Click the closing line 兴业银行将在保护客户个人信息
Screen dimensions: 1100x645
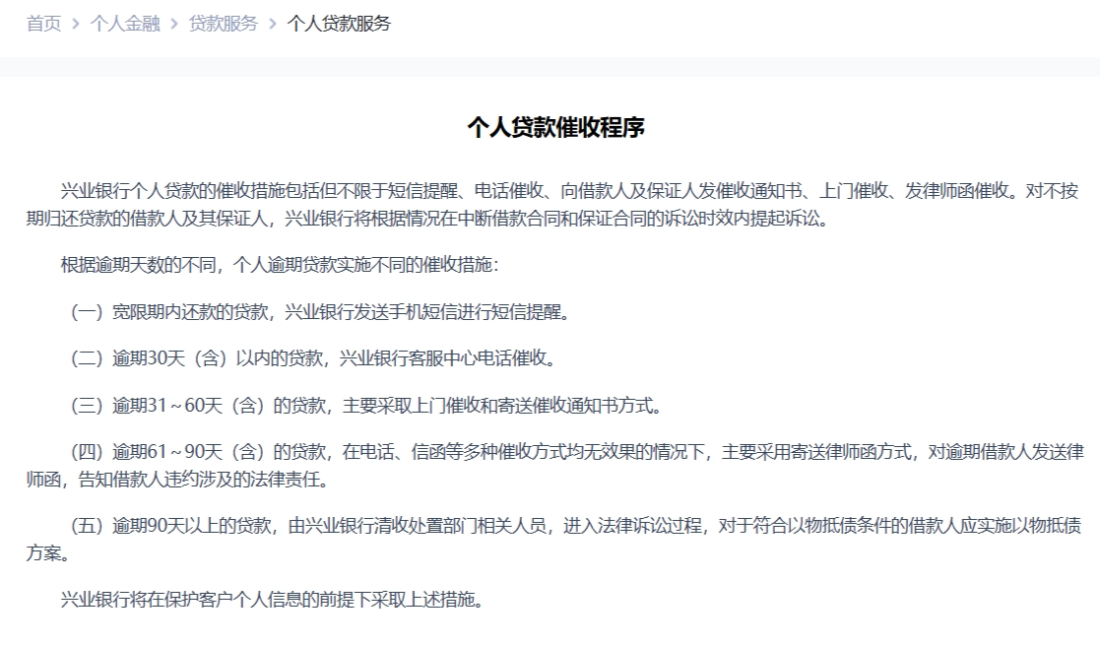point(272,600)
